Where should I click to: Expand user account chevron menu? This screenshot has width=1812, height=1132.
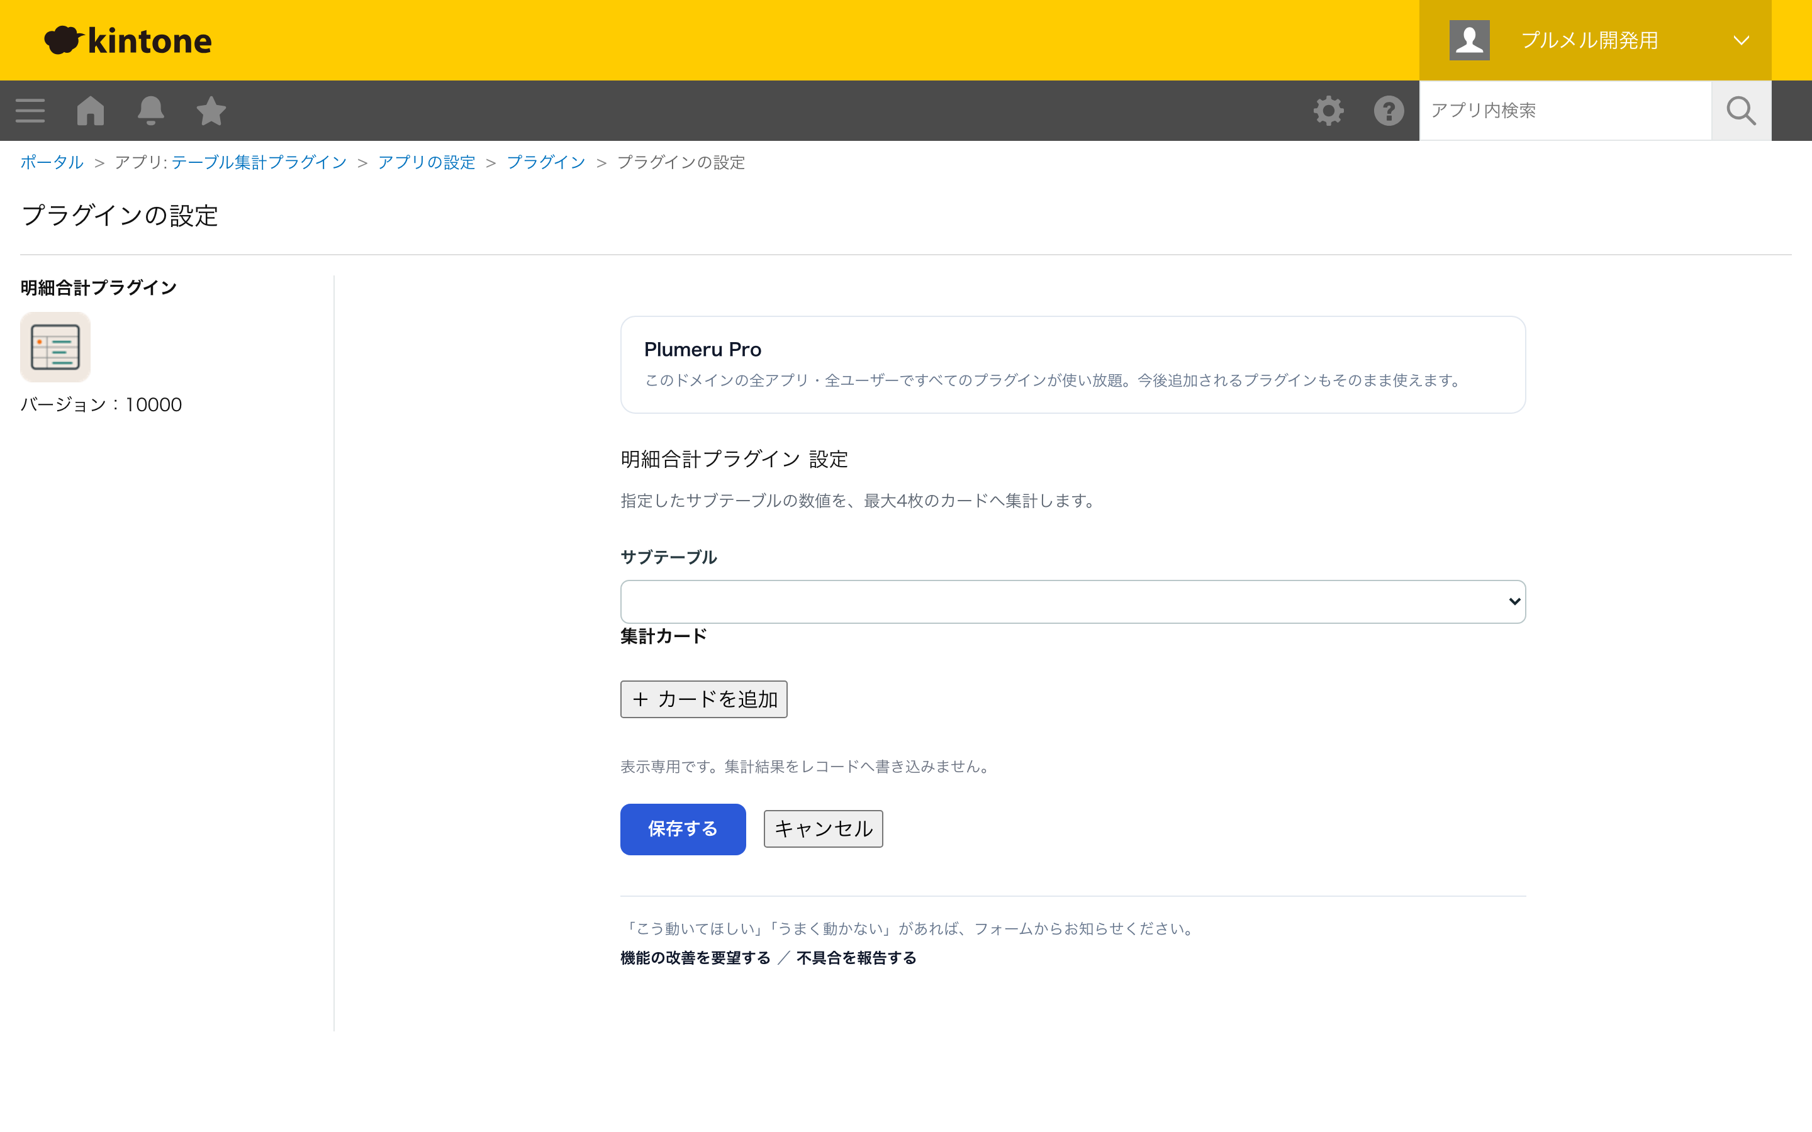[1742, 40]
